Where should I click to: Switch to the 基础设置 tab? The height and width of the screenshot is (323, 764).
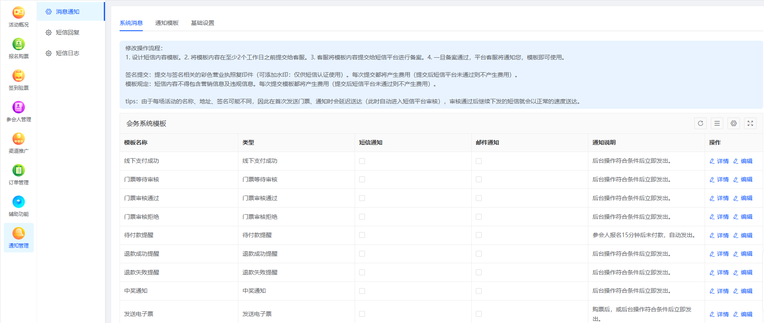point(203,23)
